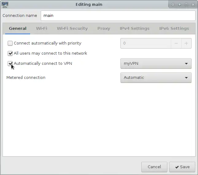Select the IPv4 Settings tab
The width and height of the screenshot is (198, 175).
(x=135, y=29)
